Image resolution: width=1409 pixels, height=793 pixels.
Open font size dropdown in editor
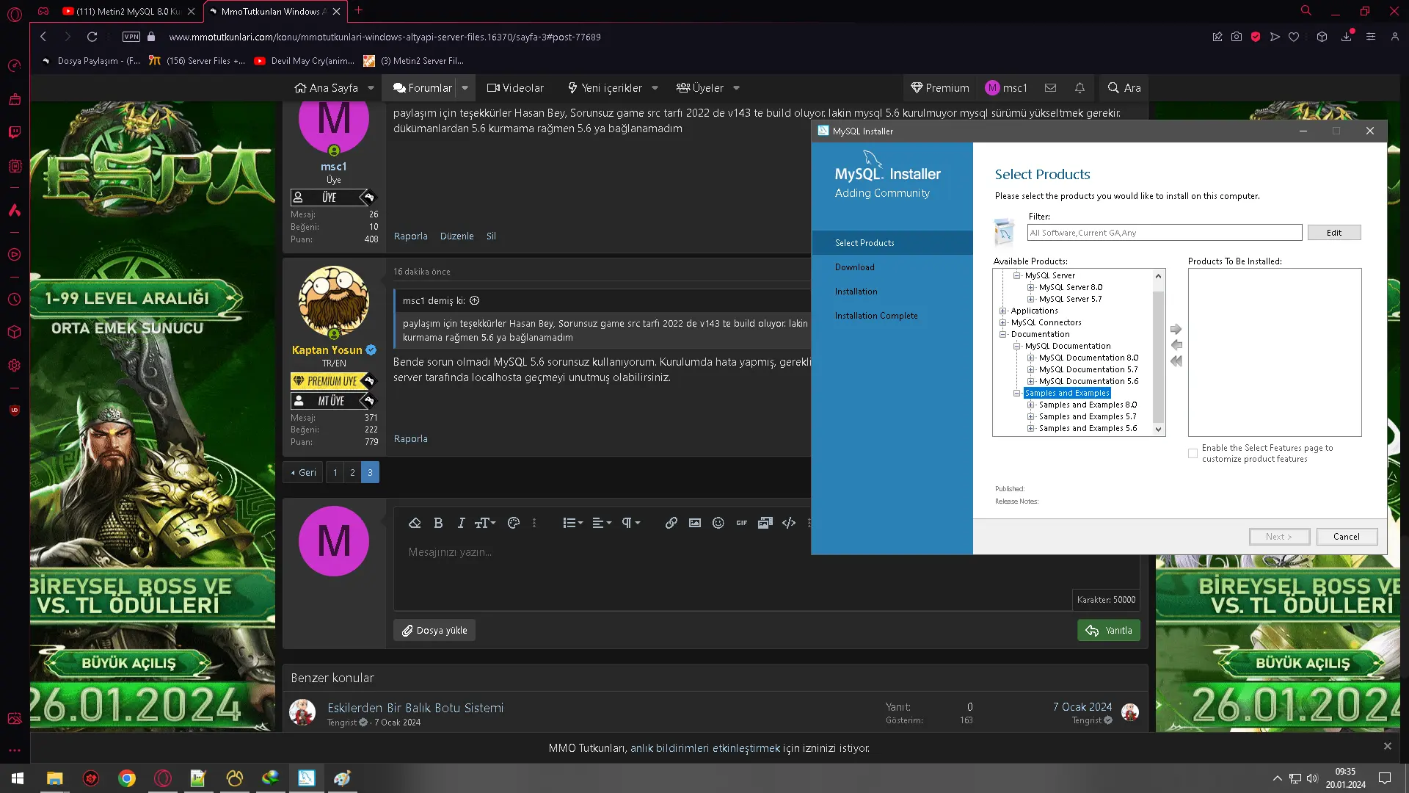485,523
